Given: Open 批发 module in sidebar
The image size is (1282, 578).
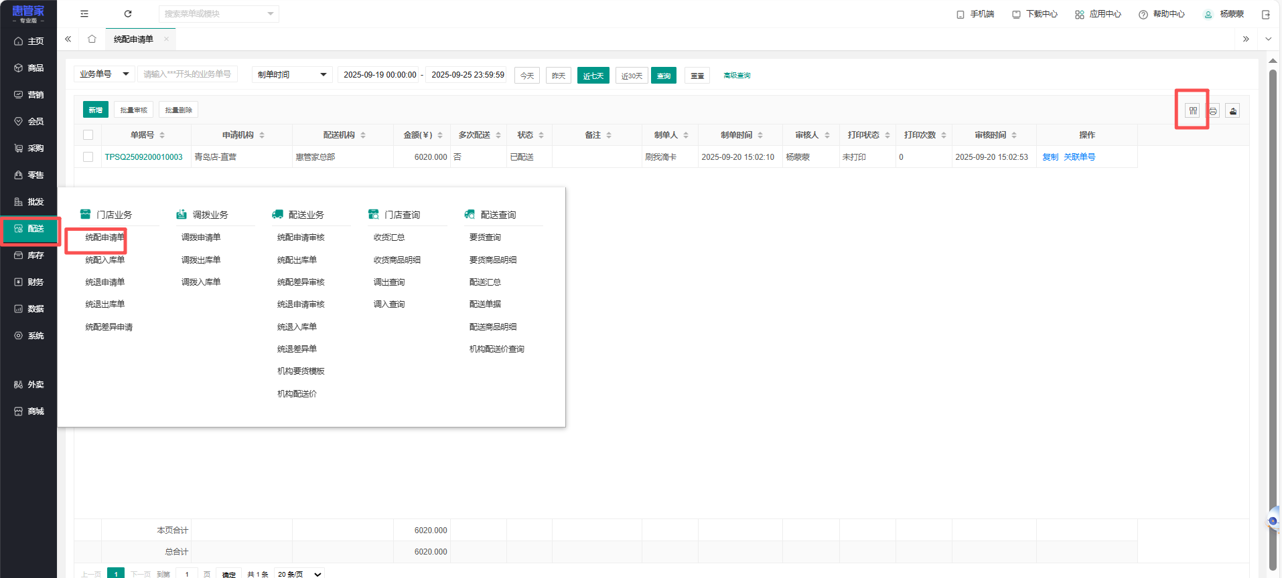Looking at the screenshot, I should (x=29, y=202).
